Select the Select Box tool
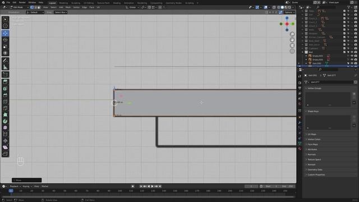The width and height of the screenshot is (359, 202). [x=5, y=20]
